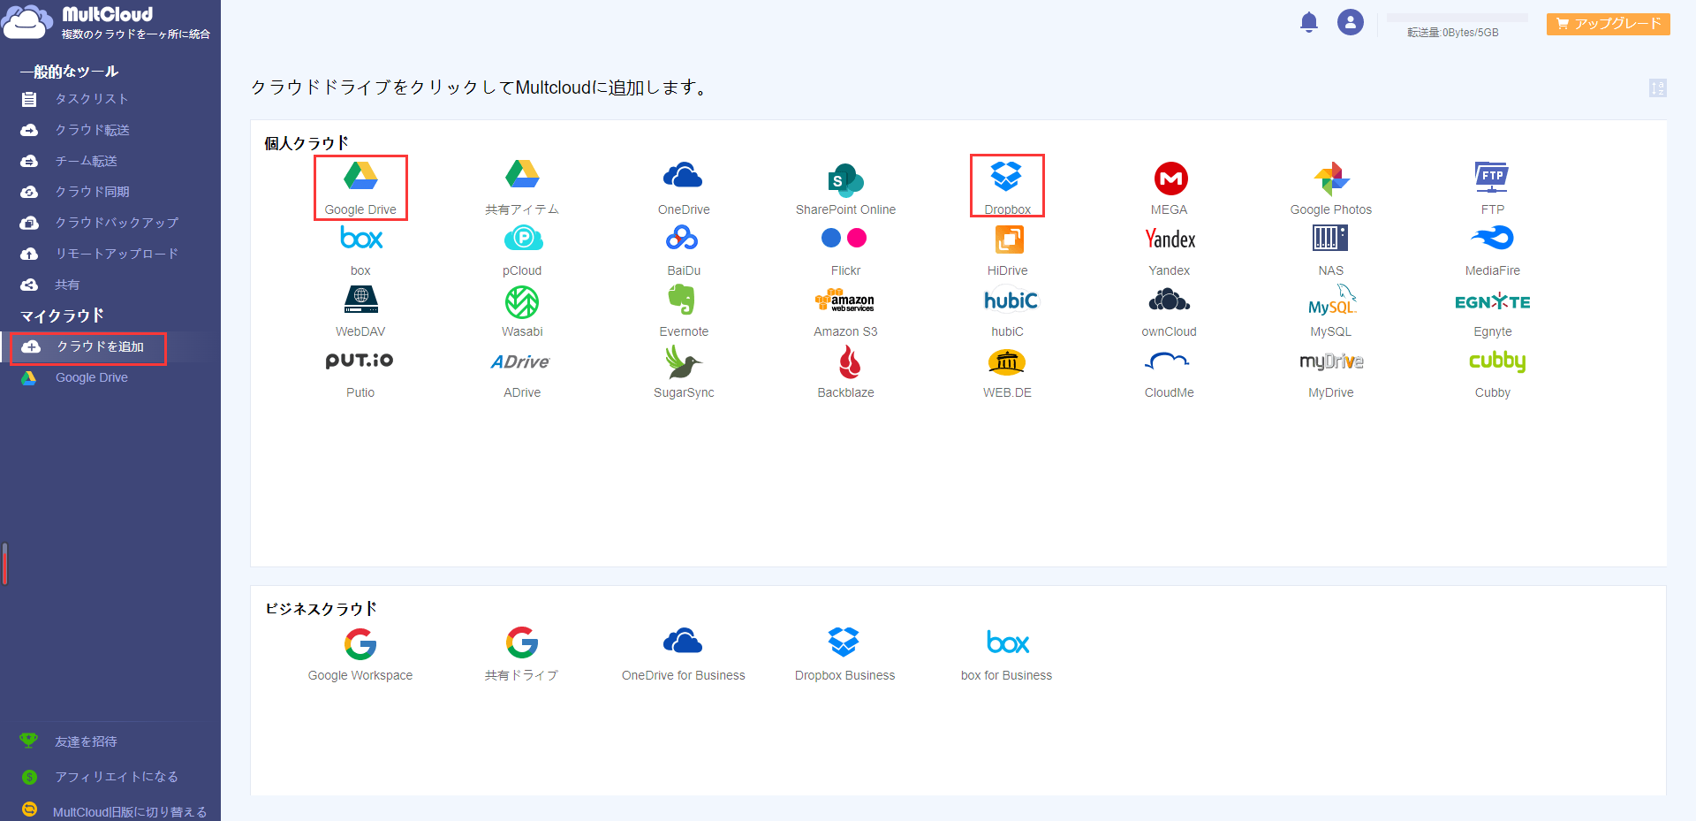
Task: Click the Google Drive cloud icon
Action: (360, 177)
